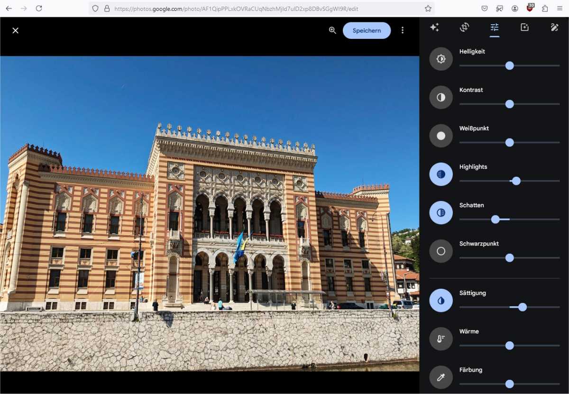Screen dimensions: 569x394
Task: Select the markup pen tool
Action: [x=554, y=27]
